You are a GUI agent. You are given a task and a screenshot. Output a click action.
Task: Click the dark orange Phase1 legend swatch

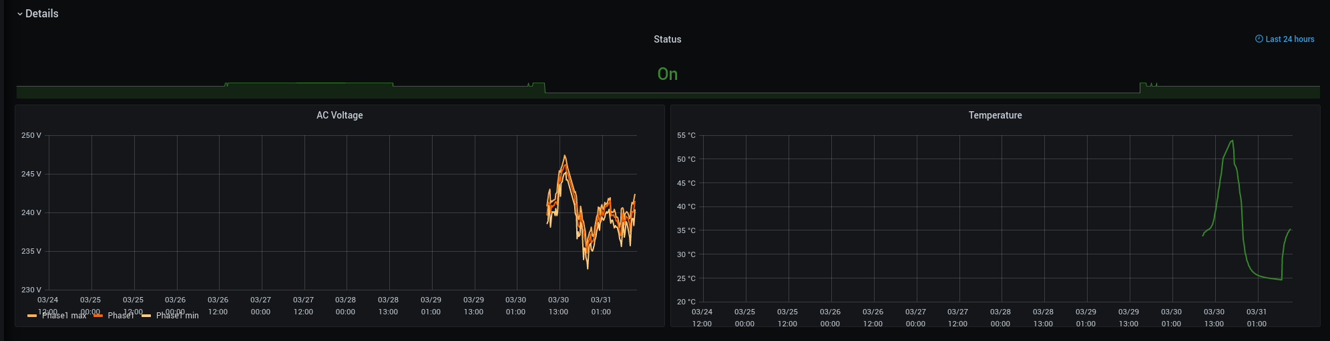click(x=98, y=316)
